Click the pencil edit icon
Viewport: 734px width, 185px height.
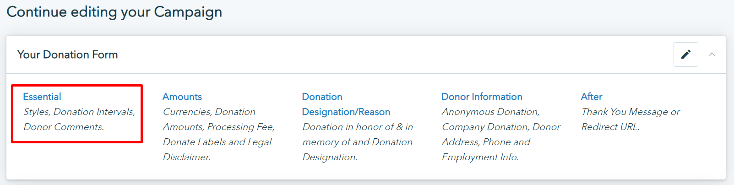pos(685,54)
